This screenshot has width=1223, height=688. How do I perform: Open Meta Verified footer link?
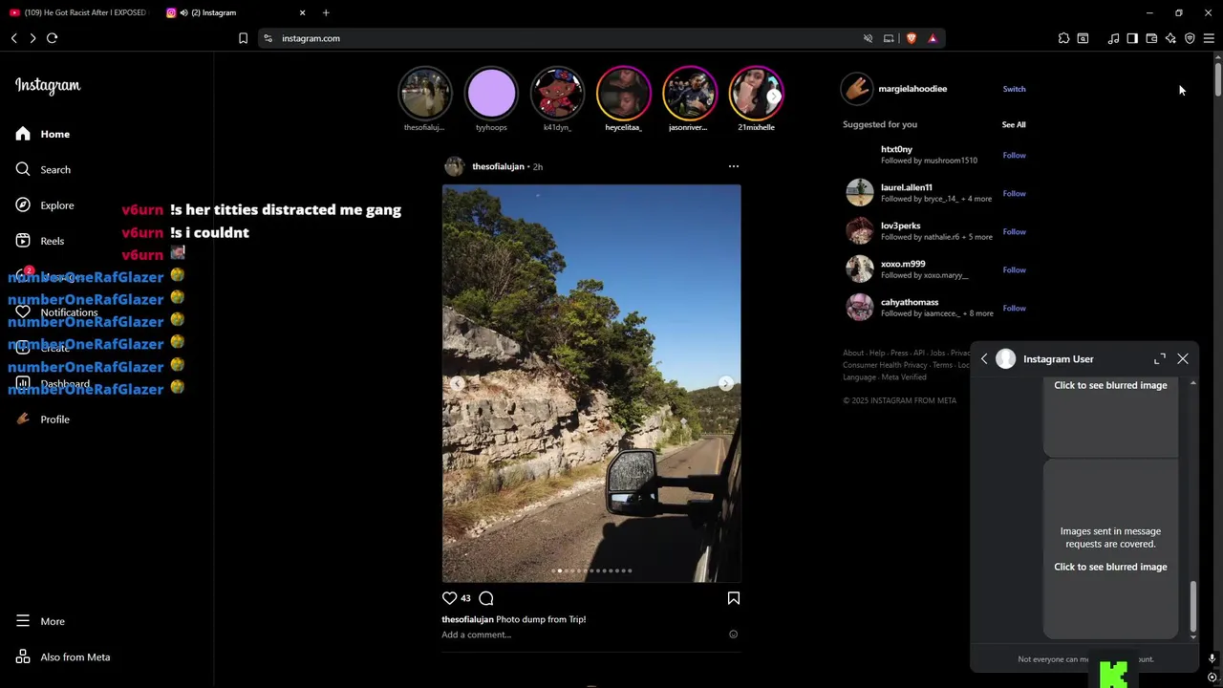[x=904, y=377]
